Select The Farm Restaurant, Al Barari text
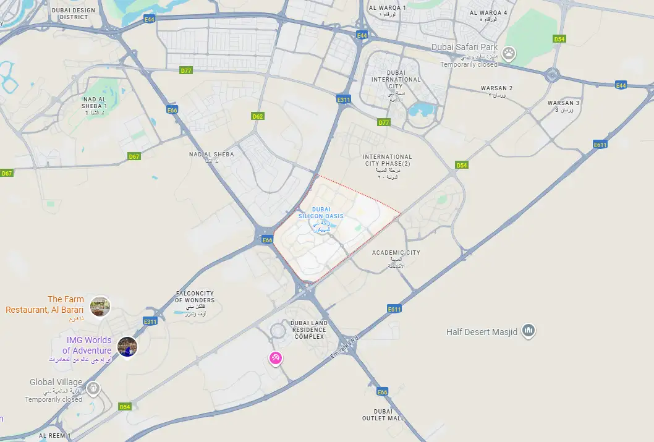The height and width of the screenshot is (442, 654). [45, 304]
